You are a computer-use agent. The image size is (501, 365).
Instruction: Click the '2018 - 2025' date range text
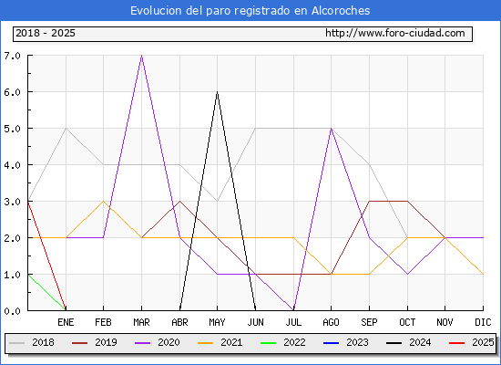(x=46, y=33)
